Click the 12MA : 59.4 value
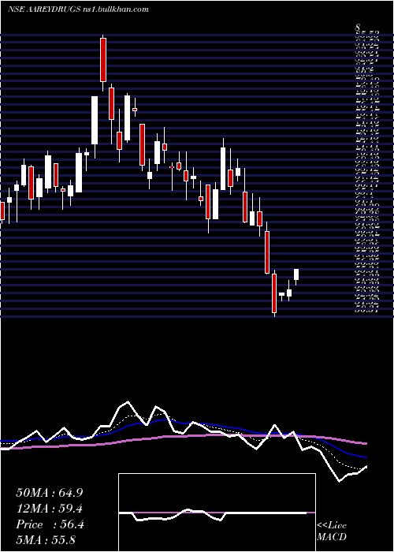Image resolution: width=394 pixels, height=552 pixels. click(49, 509)
